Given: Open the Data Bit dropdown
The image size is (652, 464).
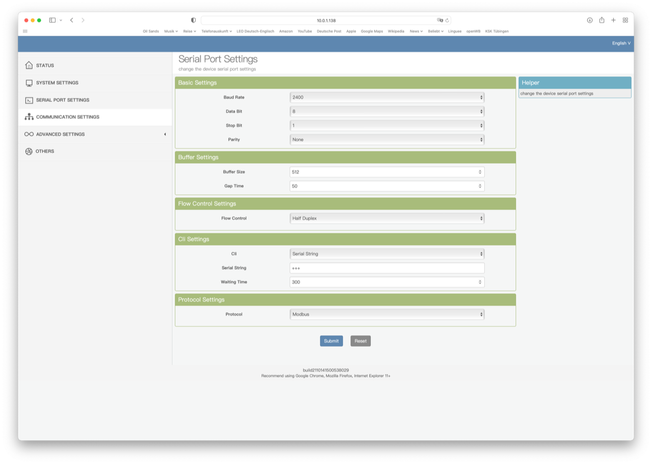Looking at the screenshot, I should pos(387,111).
